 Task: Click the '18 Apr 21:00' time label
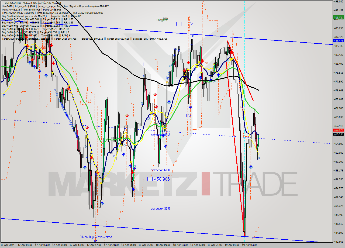pyautogui.click(x=215, y=245)
